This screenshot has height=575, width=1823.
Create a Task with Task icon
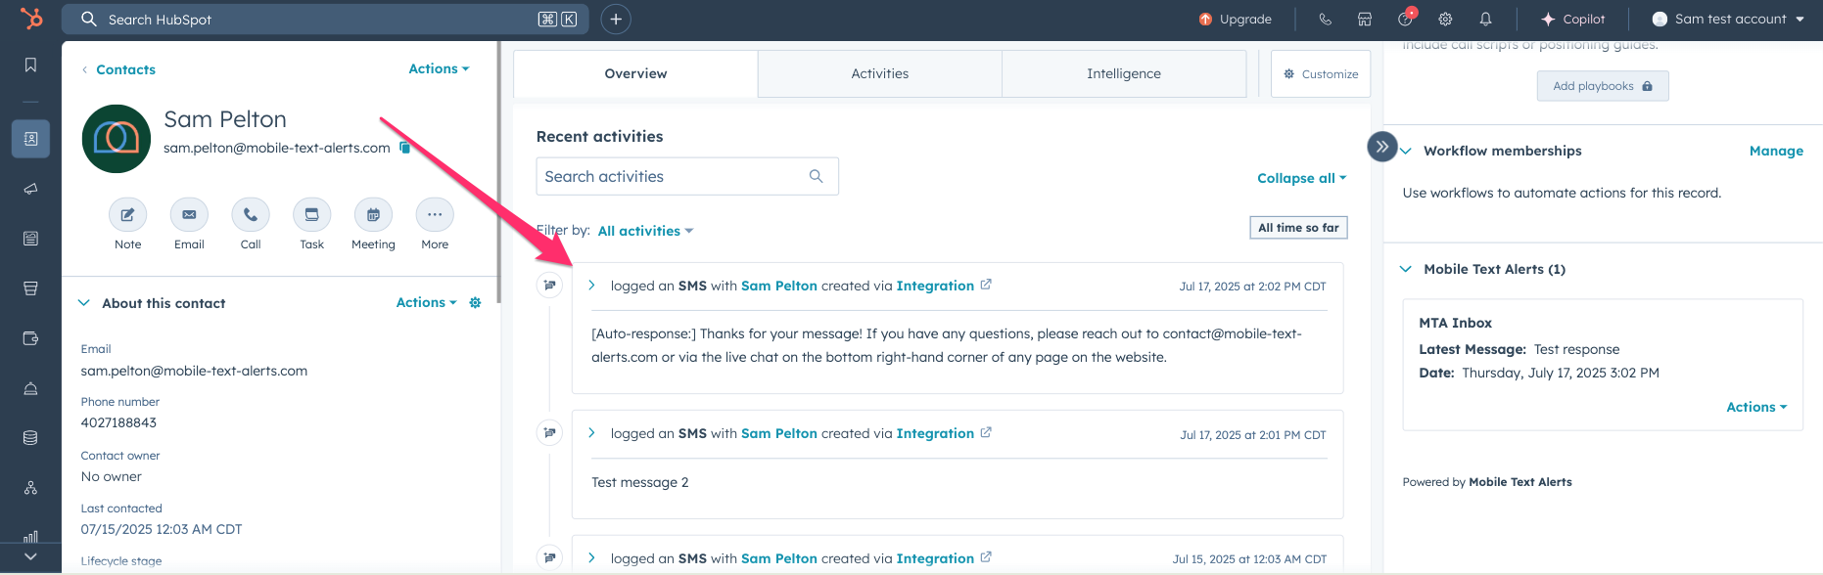coord(311,214)
